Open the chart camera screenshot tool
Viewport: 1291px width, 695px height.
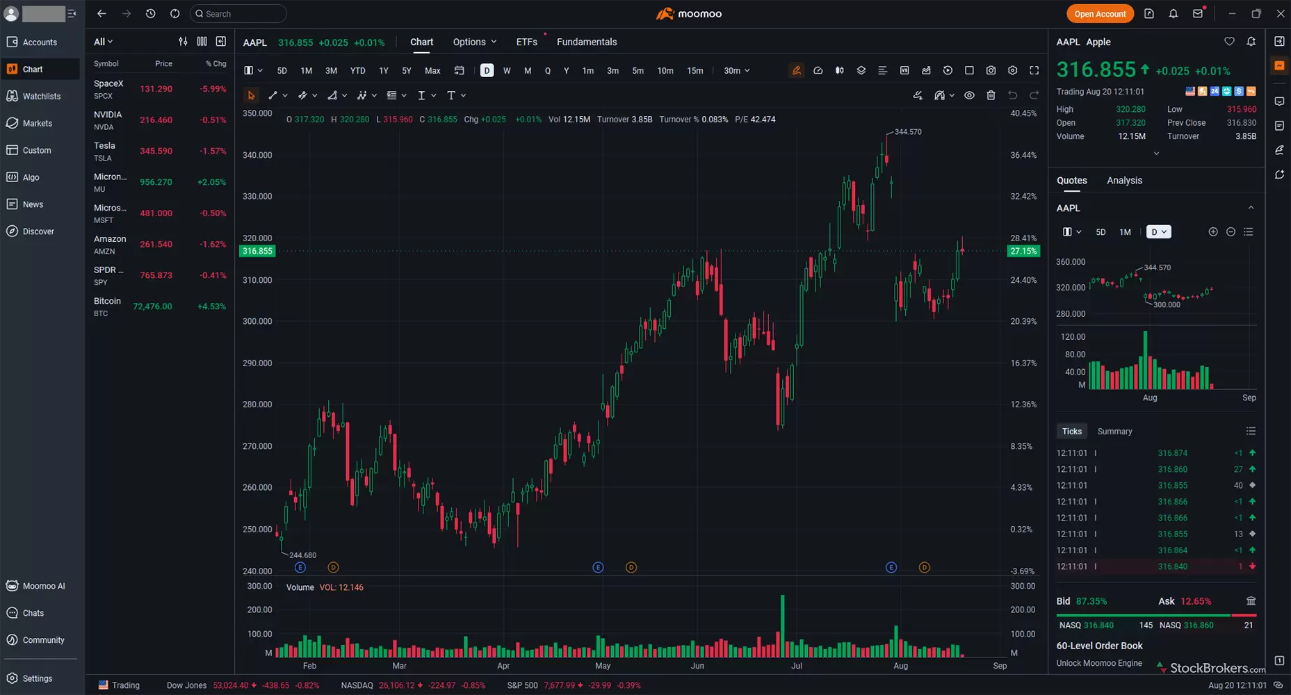pyautogui.click(x=991, y=70)
